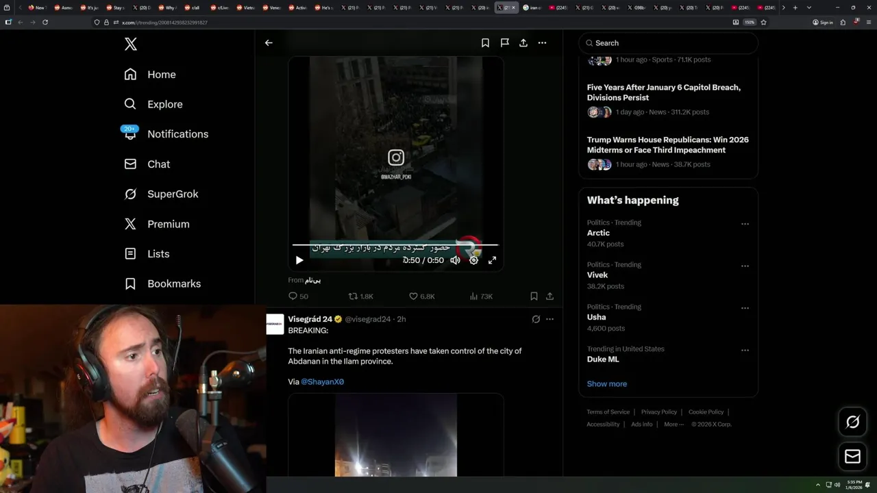
Task: Open header three-dot more menu
Action: pos(542,42)
